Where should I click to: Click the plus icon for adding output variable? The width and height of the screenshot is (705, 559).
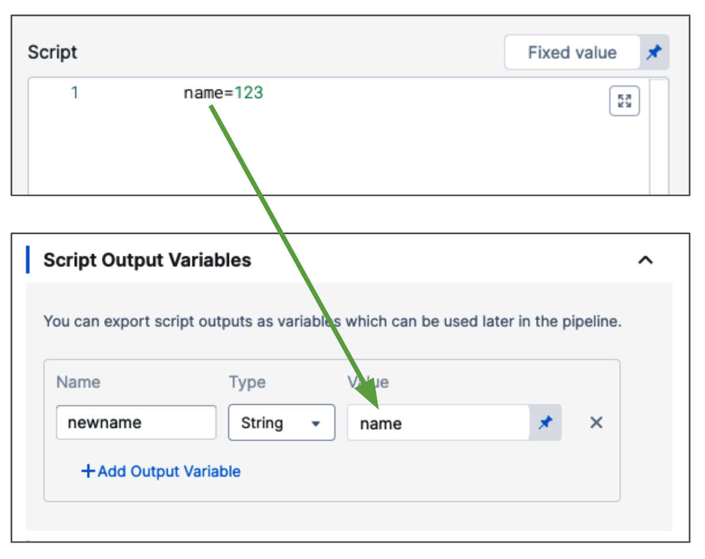coord(88,471)
